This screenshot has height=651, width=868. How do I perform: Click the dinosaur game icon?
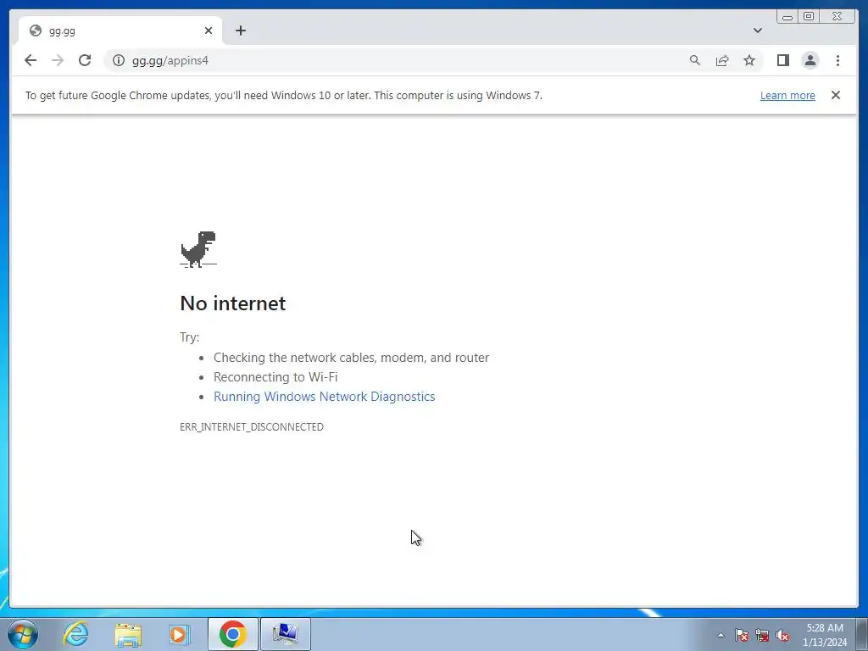[198, 249]
